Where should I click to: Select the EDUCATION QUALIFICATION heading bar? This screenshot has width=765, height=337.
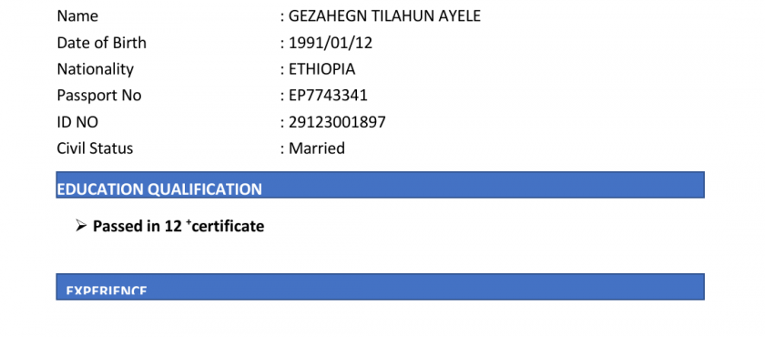(380, 185)
